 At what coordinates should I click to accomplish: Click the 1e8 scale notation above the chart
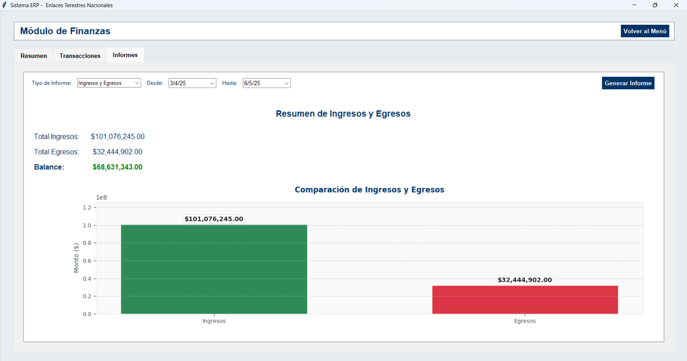(x=101, y=198)
